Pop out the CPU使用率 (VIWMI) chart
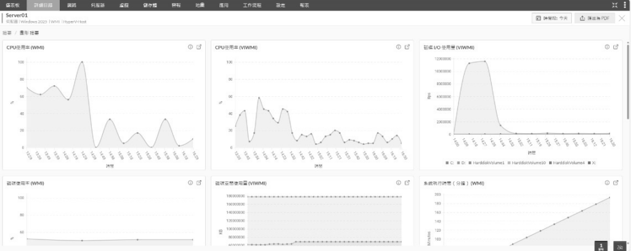The height and width of the screenshot is (251, 631). [407, 47]
